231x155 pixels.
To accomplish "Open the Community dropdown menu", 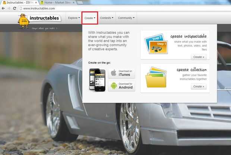I will 126,18.
